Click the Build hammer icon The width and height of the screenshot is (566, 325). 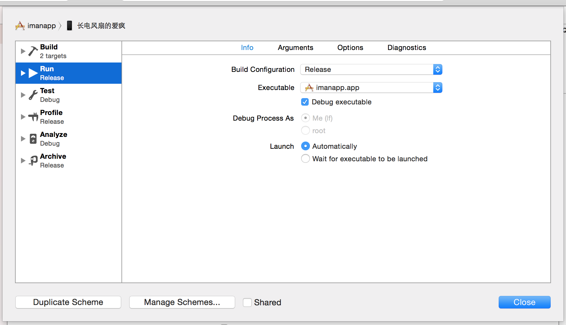click(x=33, y=51)
